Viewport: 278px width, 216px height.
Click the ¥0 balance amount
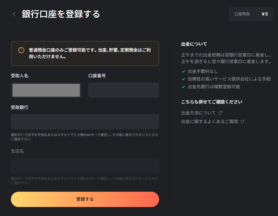tap(265, 14)
